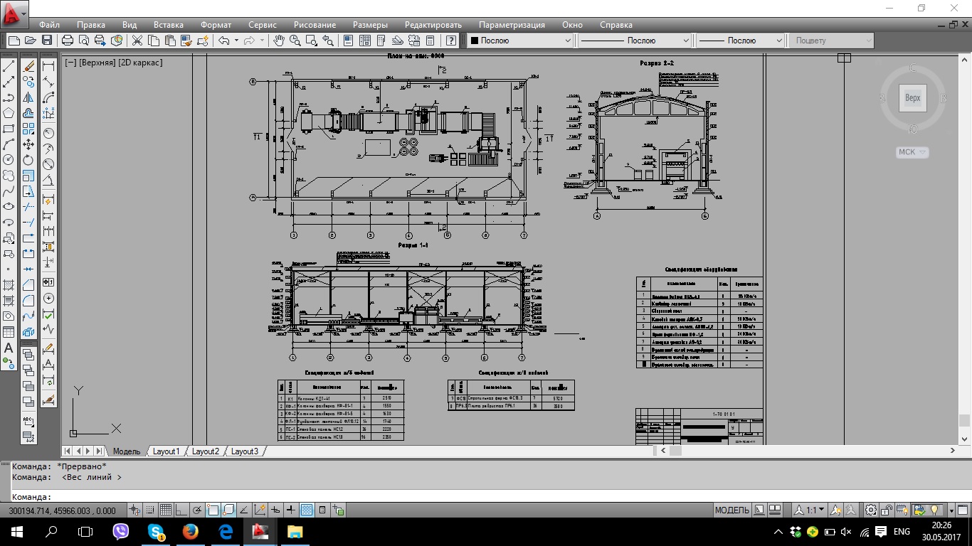Open the МСК coordinate system dropdown
Image resolution: width=972 pixels, height=546 pixels.
click(x=913, y=152)
